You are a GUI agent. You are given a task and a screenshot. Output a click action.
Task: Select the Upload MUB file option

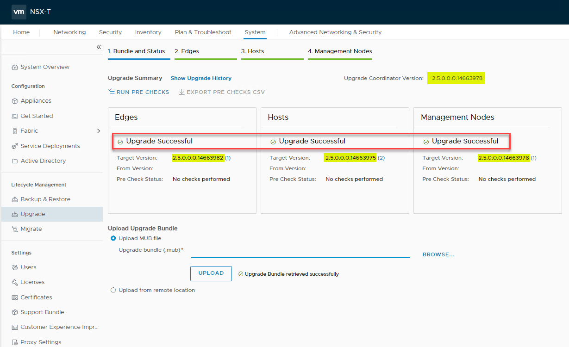(x=113, y=238)
